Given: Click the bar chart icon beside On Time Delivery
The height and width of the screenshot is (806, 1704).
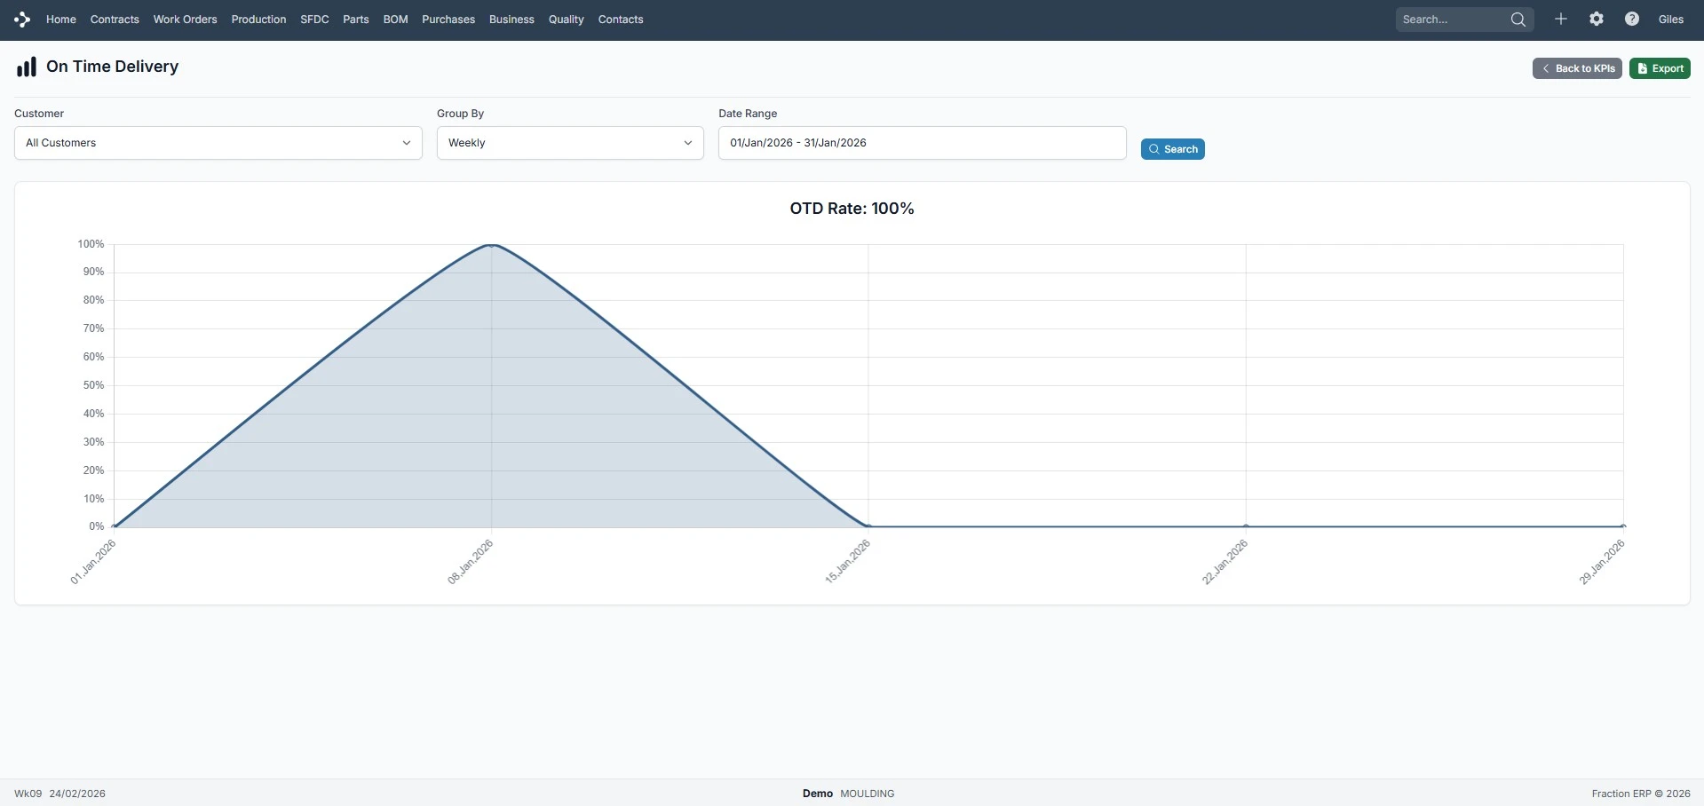Looking at the screenshot, I should (x=25, y=66).
